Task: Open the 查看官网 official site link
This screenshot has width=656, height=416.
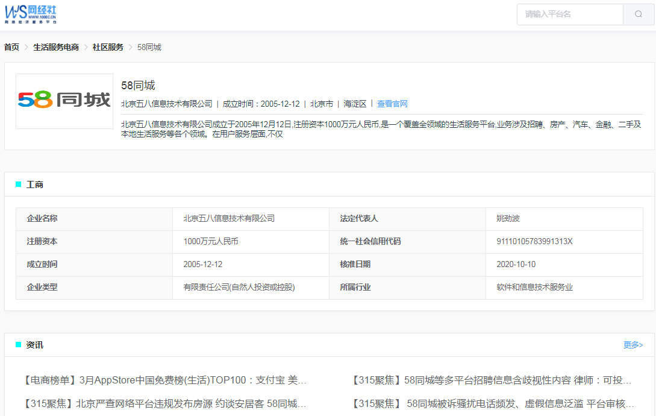Action: [x=392, y=104]
